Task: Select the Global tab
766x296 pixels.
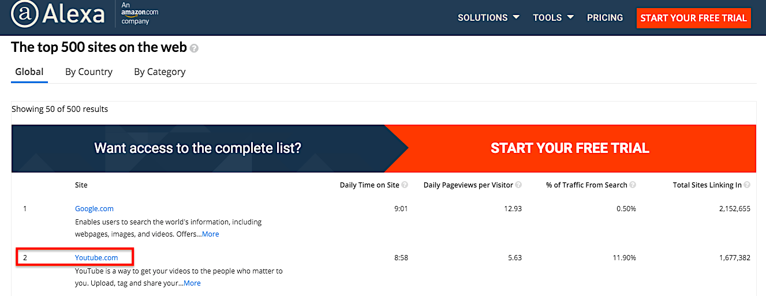Action: 29,72
